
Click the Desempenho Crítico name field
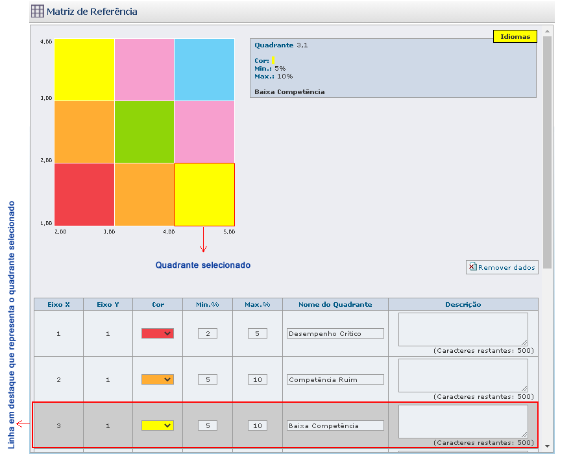click(335, 333)
